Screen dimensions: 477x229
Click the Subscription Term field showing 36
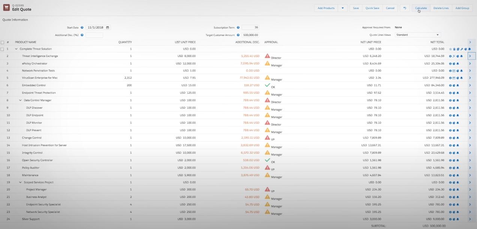point(250,28)
